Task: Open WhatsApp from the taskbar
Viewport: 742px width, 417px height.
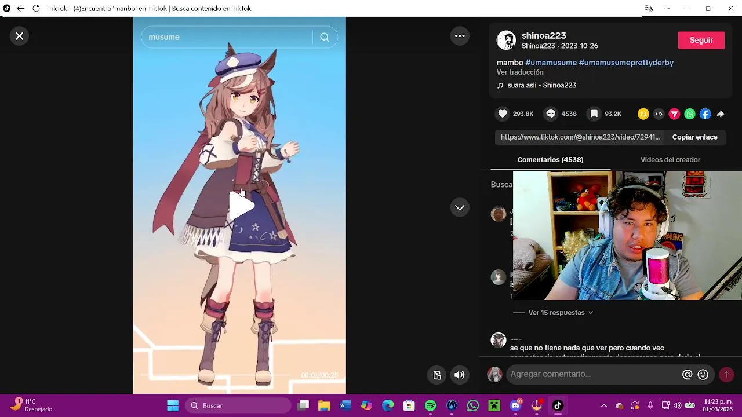Action: pos(473,405)
